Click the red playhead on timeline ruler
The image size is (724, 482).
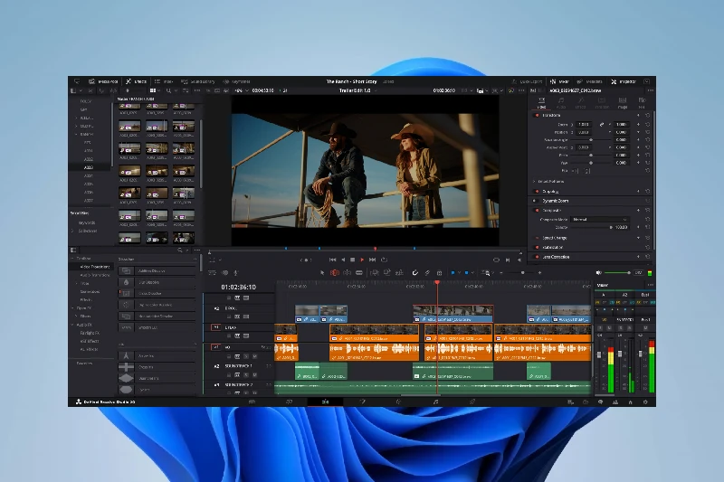437,282
